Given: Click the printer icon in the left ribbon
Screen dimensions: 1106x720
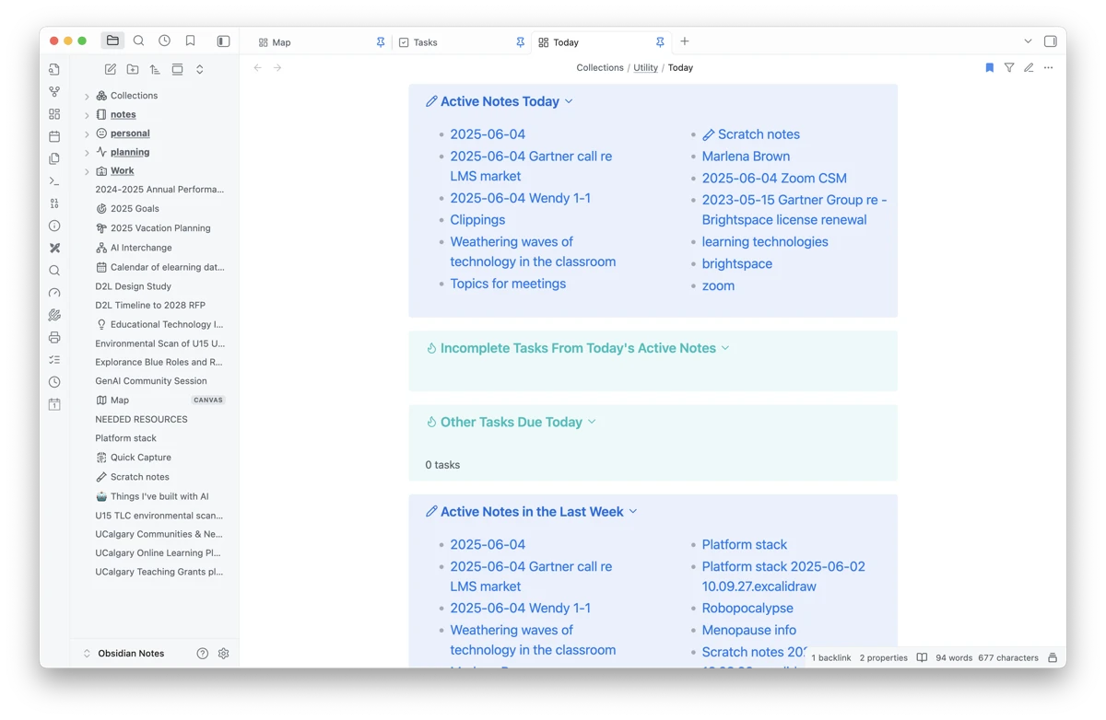Looking at the screenshot, I should point(54,338).
